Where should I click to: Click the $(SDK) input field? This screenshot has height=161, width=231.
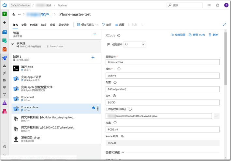pyautogui.click(x=163, y=102)
